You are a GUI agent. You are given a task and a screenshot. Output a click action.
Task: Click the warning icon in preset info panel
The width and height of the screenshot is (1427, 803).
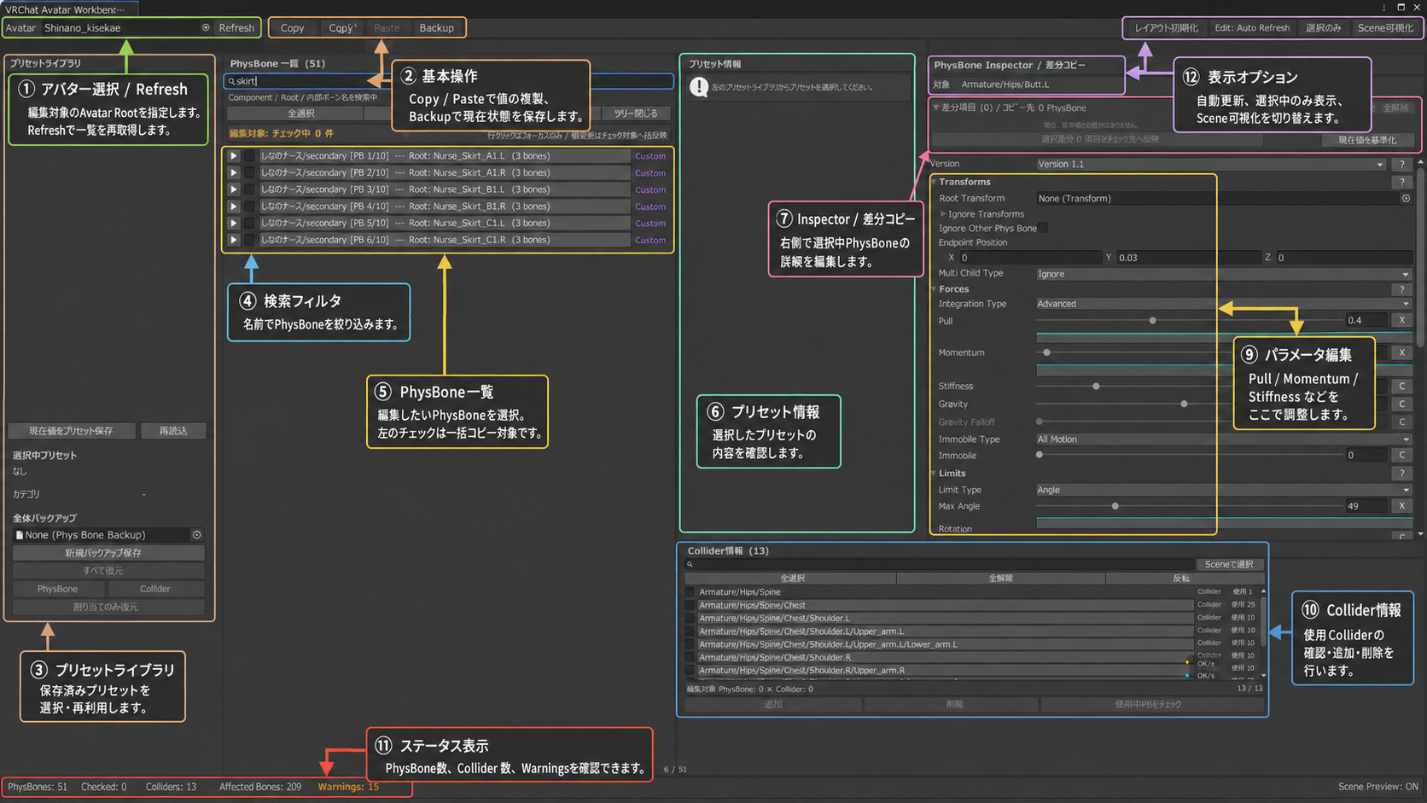click(699, 87)
